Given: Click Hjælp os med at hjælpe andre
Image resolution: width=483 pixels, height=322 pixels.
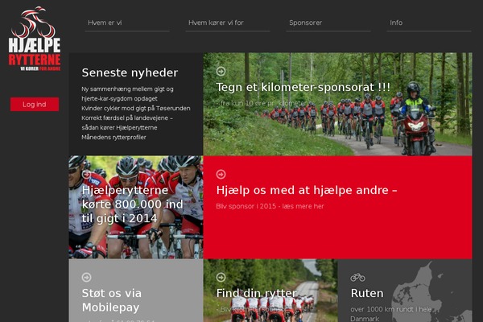Looking at the screenshot, I should [307, 191].
